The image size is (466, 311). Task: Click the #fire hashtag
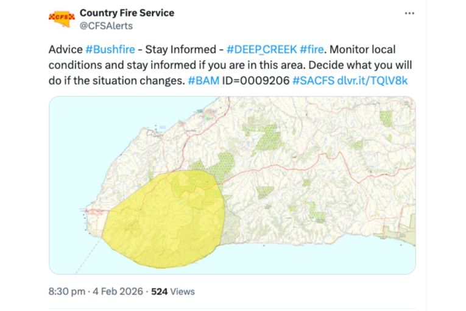pyautogui.click(x=311, y=49)
